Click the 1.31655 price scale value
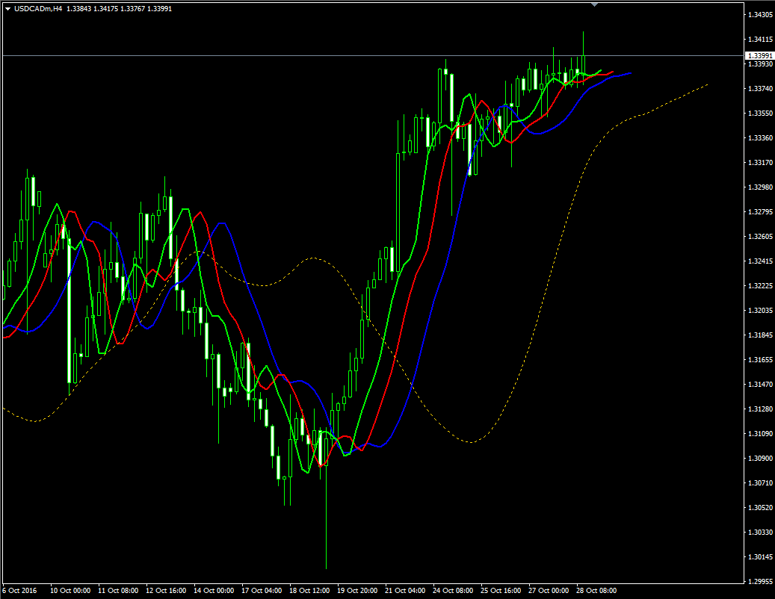The image size is (775, 599). (x=760, y=360)
